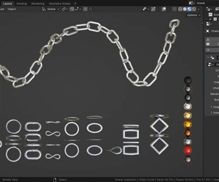This screenshot has width=219, height=182.
Task: Click Rotate View hint in status bar
Action: coord(10,180)
